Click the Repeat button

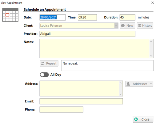[x=49, y=63]
